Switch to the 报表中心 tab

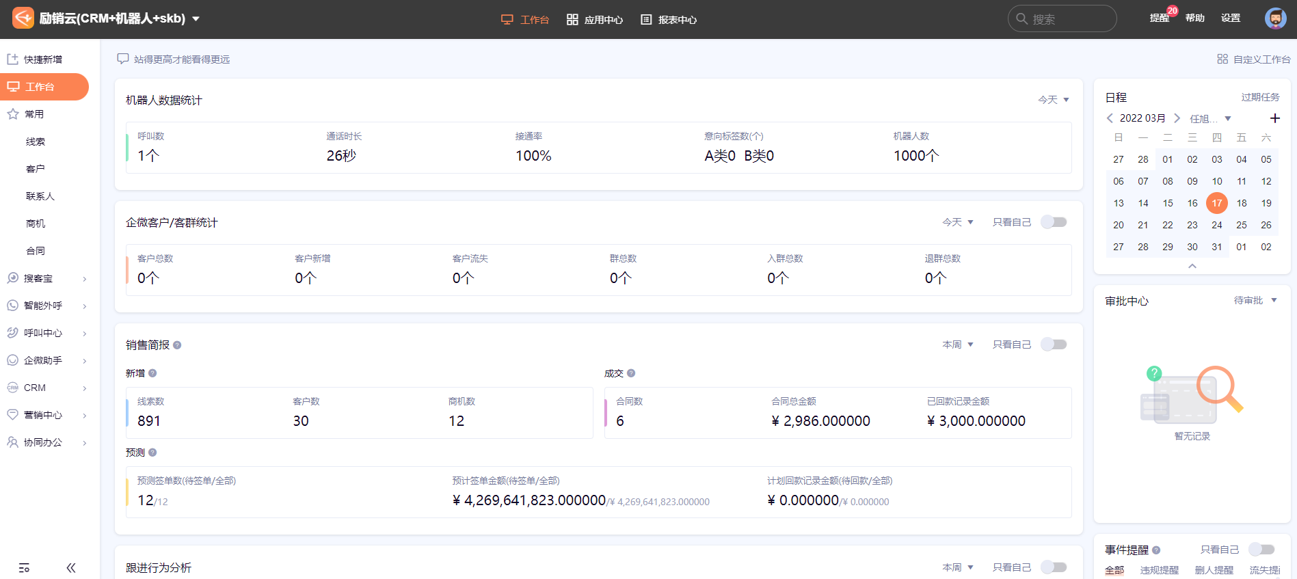point(669,20)
